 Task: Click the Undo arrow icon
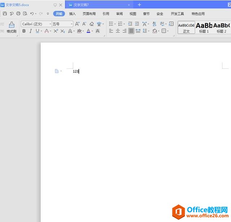coord(32,14)
